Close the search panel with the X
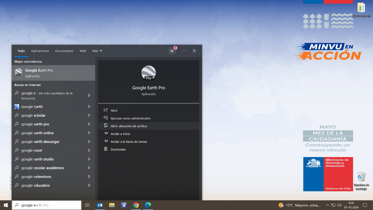This screenshot has height=210, width=373. pos(194,51)
